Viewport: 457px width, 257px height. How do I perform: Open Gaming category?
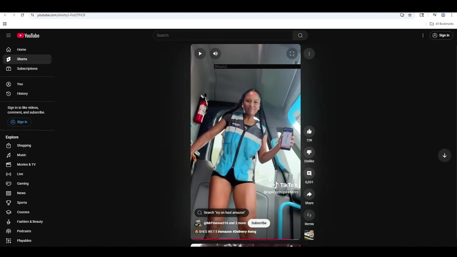click(27, 183)
